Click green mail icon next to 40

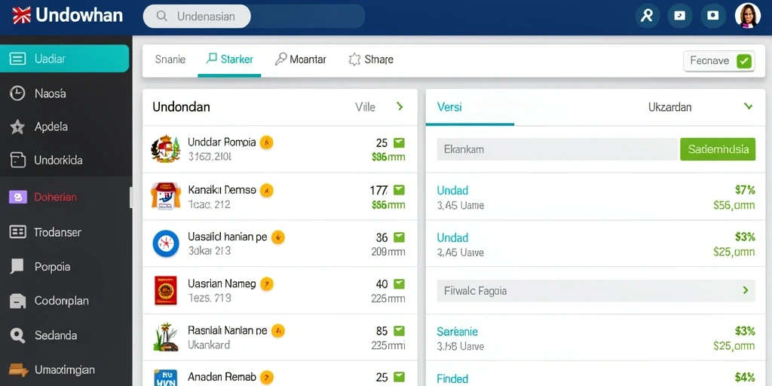[x=399, y=284]
